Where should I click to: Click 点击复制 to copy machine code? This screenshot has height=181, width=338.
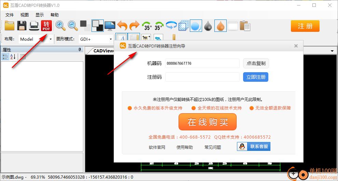256,64
